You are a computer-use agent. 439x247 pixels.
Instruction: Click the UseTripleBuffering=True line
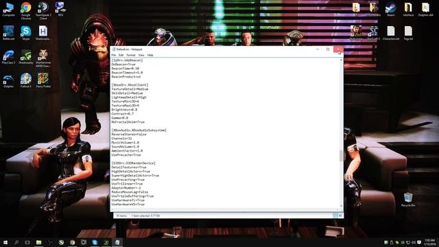coord(132,196)
